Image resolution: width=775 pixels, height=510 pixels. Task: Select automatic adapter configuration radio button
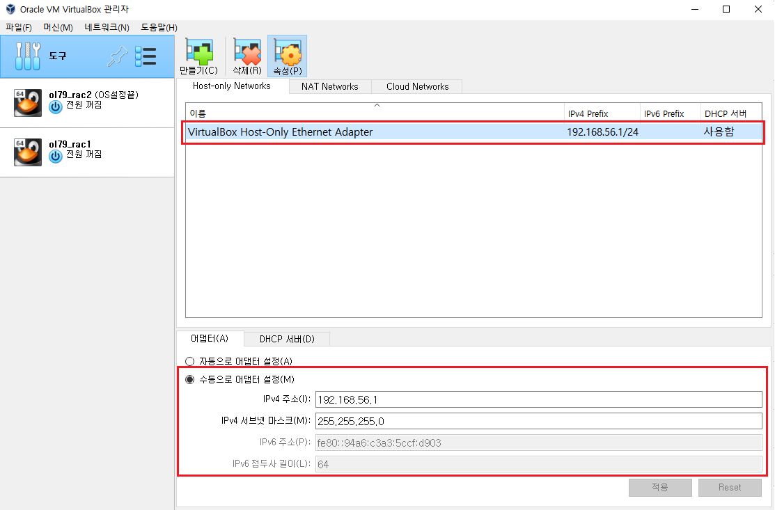tap(190, 361)
